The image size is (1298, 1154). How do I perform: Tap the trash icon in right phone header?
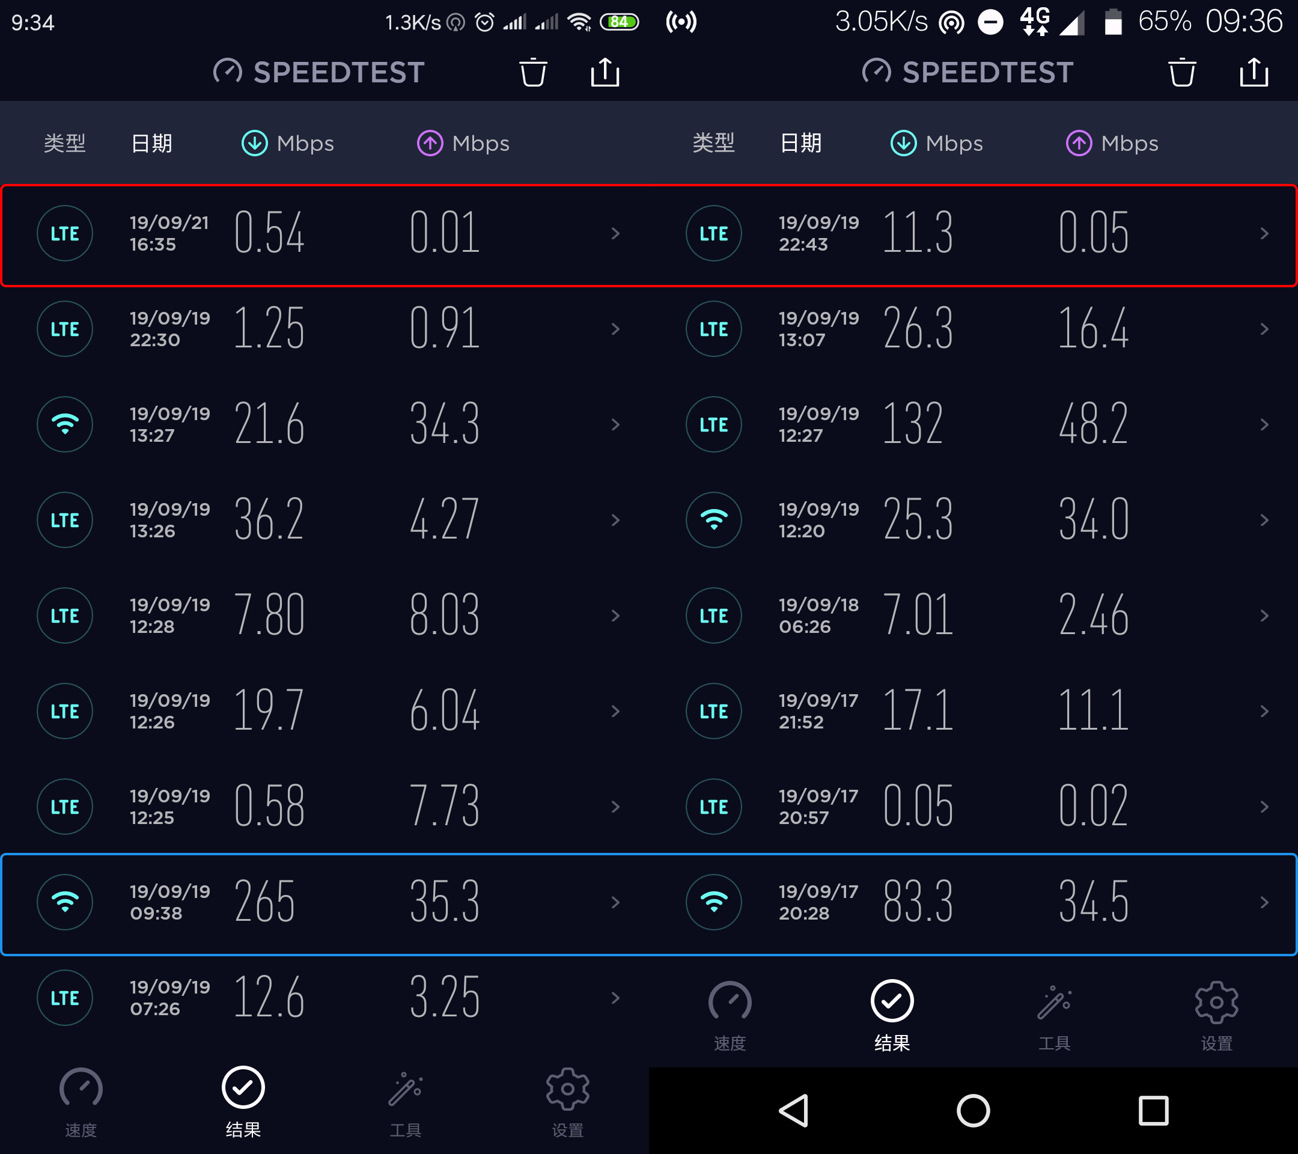click(1182, 72)
